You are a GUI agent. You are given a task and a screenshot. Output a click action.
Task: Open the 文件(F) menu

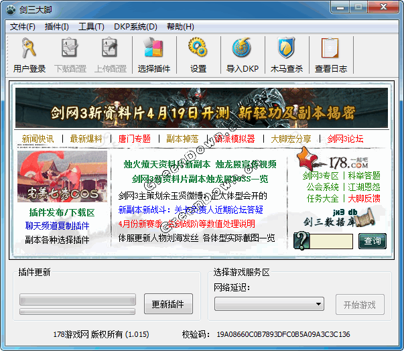click(22, 27)
